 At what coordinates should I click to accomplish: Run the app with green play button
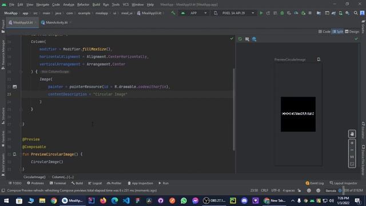[261, 13]
